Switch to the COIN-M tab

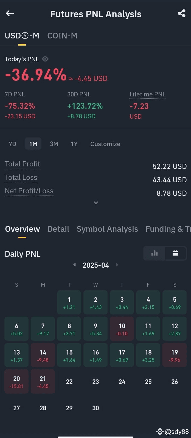coord(62,35)
